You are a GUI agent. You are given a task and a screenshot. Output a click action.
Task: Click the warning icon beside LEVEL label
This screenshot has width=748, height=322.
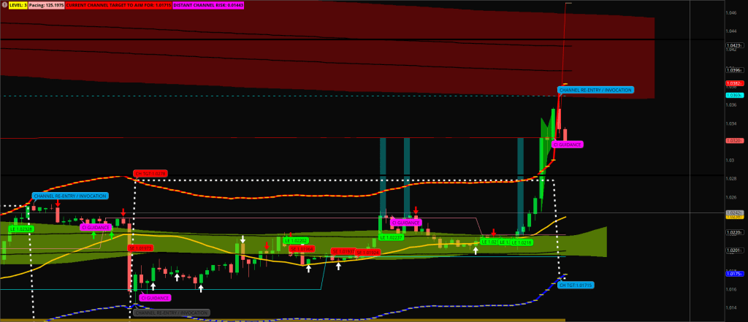(x=4, y=4)
